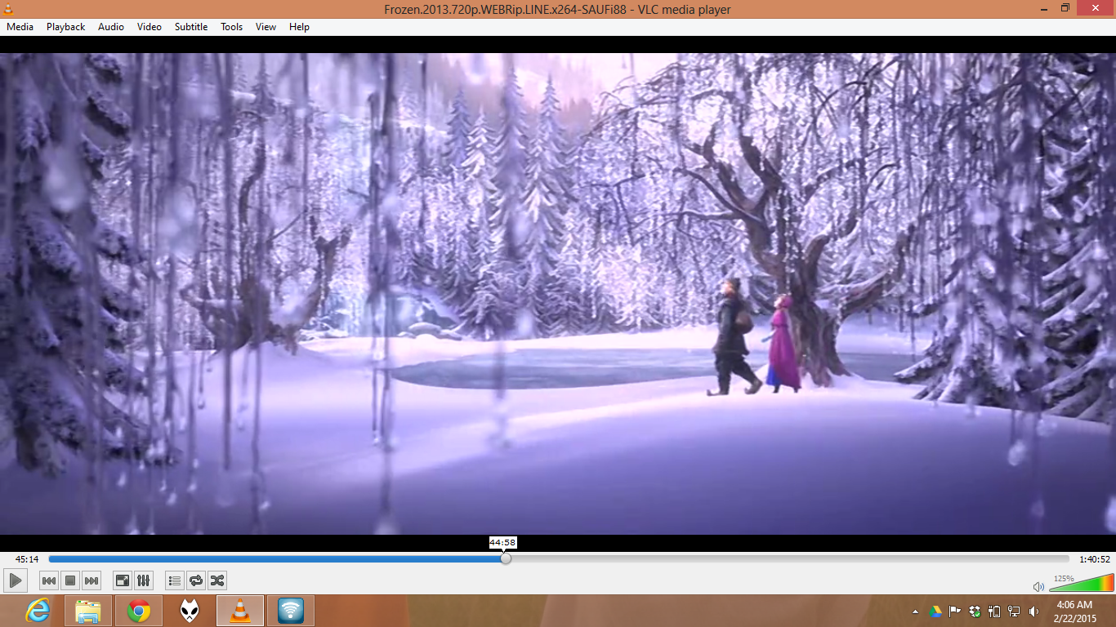Click the VLC cone icon in title bar
Viewport: 1116px width, 627px height.
pos(8,9)
